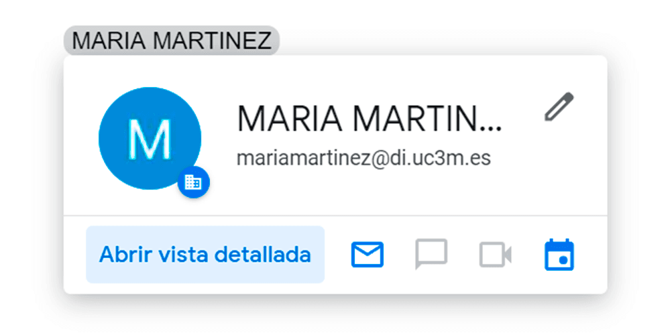Edit contact MARIA MARTINEZ with the pencil
This screenshot has height=335, width=670.
(559, 107)
